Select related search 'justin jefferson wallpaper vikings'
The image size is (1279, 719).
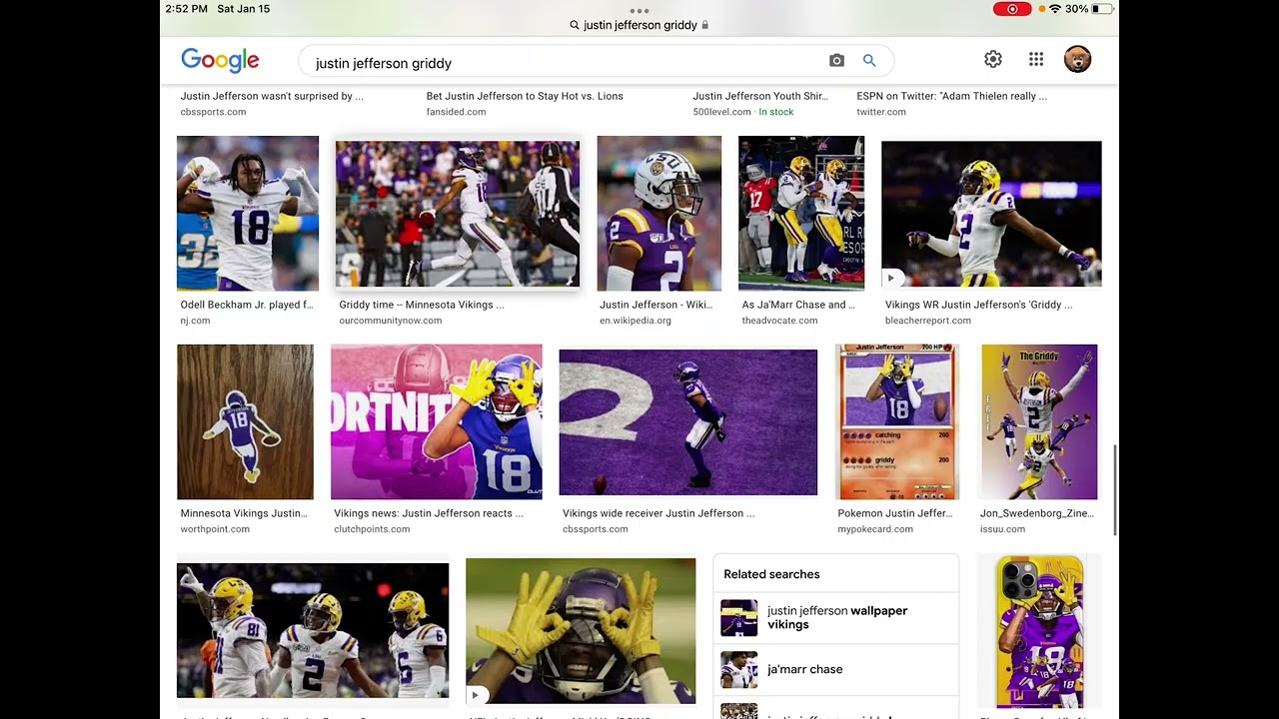point(835,617)
